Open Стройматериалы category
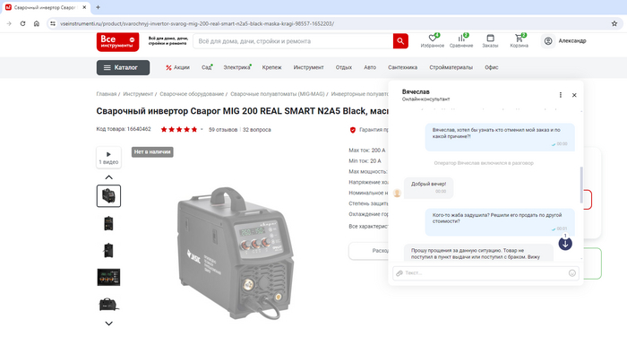 [451, 67]
